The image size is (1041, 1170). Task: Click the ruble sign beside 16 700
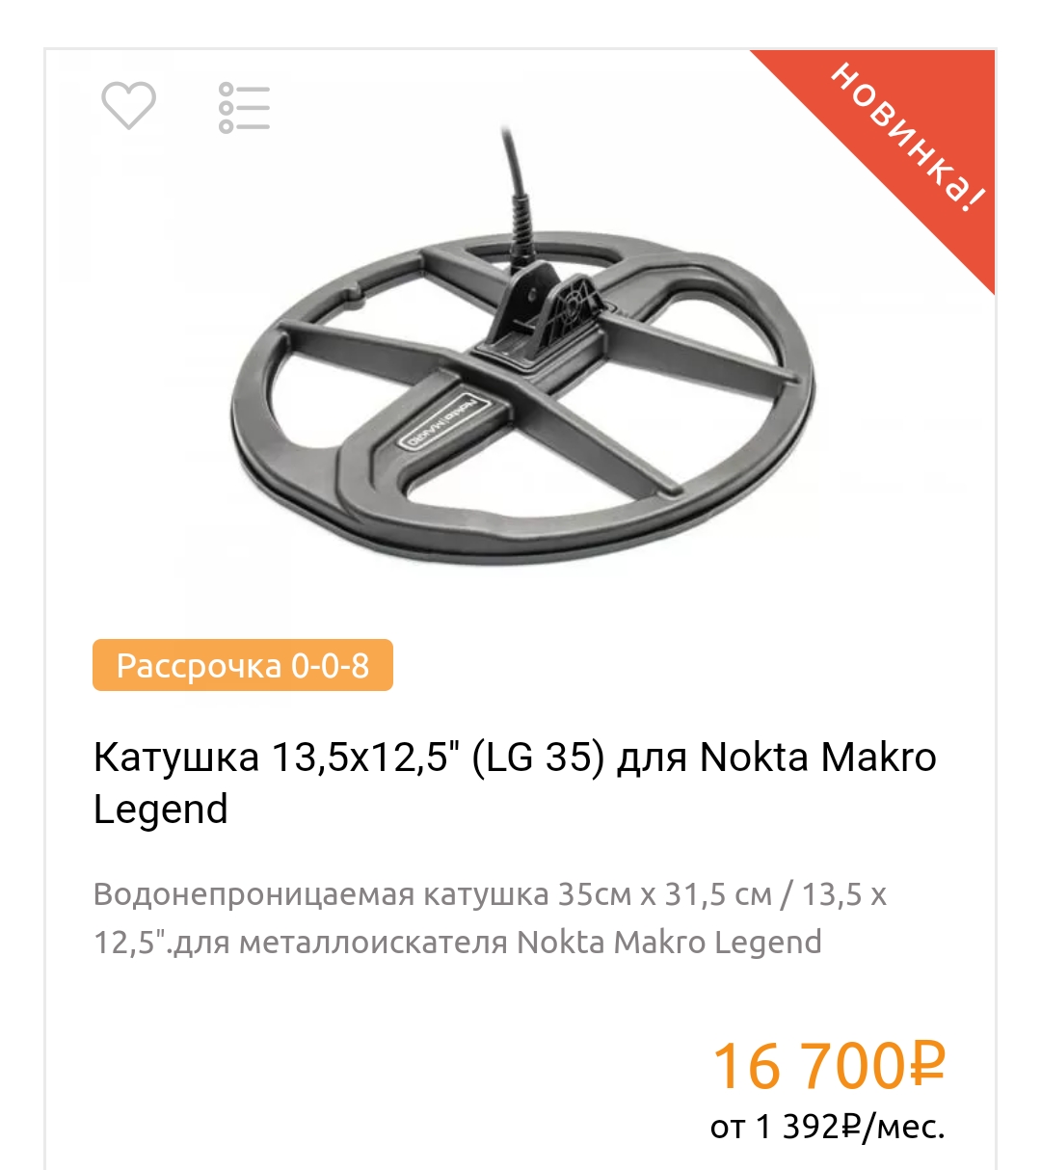pos(926,1064)
